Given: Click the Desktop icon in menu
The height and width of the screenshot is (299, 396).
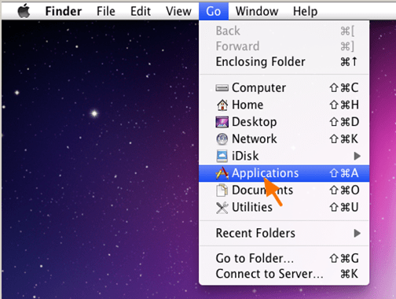Looking at the screenshot, I should coord(222,122).
